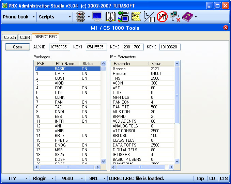This screenshot has width=231, height=184.
Task: Select the OPTF package row
Action: pos(67,74)
